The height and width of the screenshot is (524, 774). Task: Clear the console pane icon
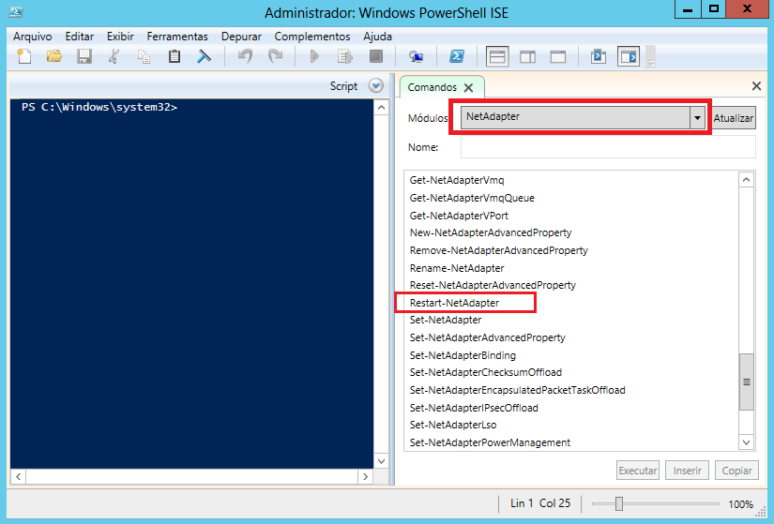coord(204,57)
